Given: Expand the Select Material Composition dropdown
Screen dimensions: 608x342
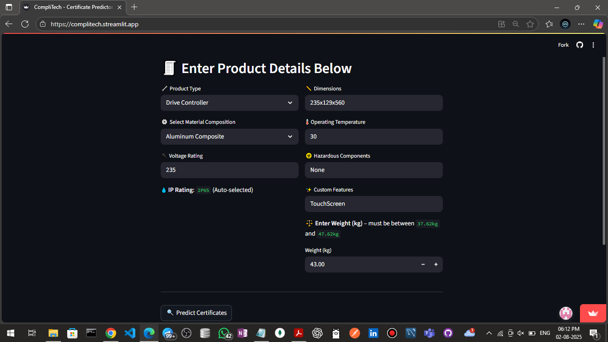Looking at the screenshot, I should (x=230, y=137).
